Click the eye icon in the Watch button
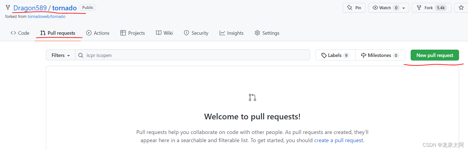This screenshot has height=150, width=468. point(375,8)
